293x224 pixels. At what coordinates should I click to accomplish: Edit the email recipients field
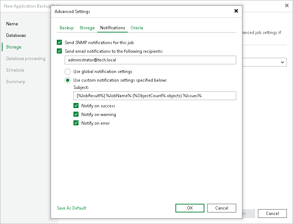(150, 60)
